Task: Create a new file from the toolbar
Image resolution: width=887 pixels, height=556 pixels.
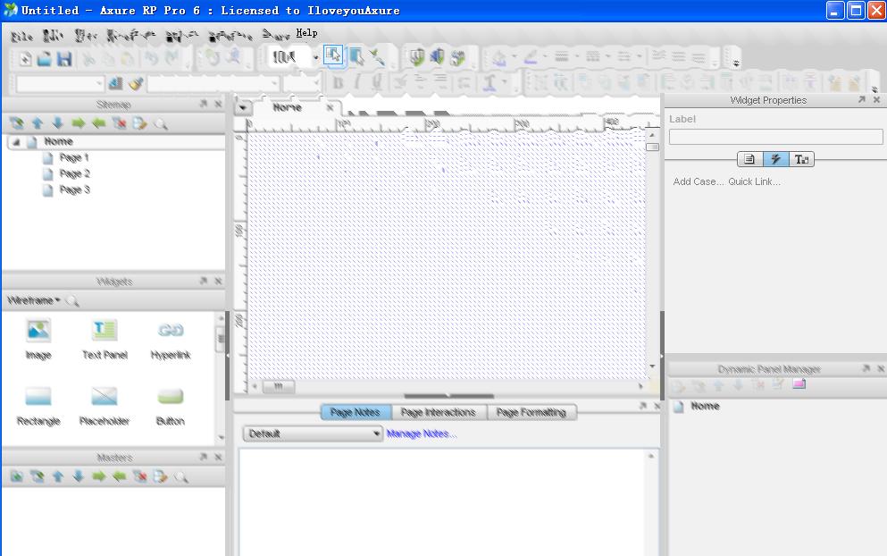Action: (x=25, y=58)
